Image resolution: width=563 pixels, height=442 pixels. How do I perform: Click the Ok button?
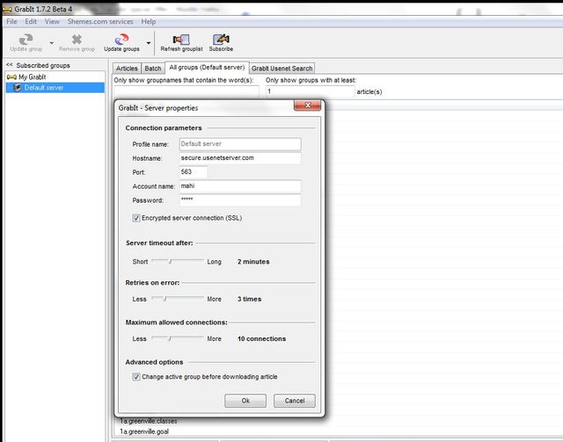coord(245,401)
